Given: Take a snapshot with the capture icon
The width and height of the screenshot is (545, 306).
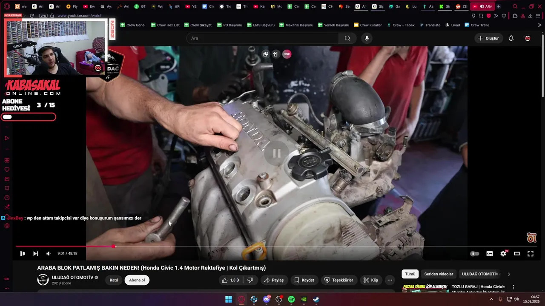Looking at the screenshot, I should pyautogui.click(x=481, y=16).
